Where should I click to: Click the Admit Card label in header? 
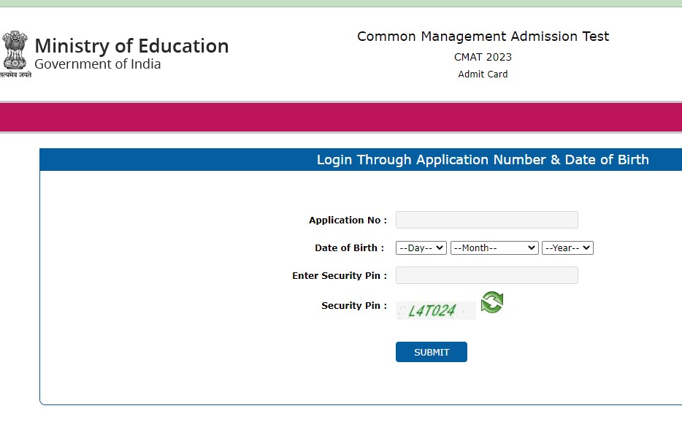(x=483, y=74)
